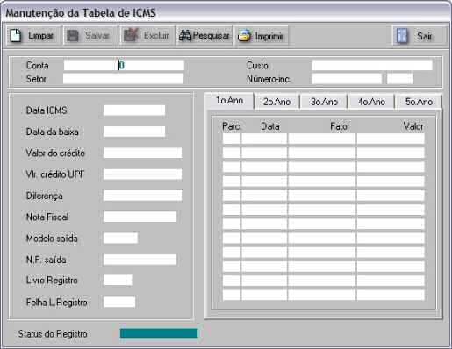Click the Modelo saída field

[x=120, y=239]
